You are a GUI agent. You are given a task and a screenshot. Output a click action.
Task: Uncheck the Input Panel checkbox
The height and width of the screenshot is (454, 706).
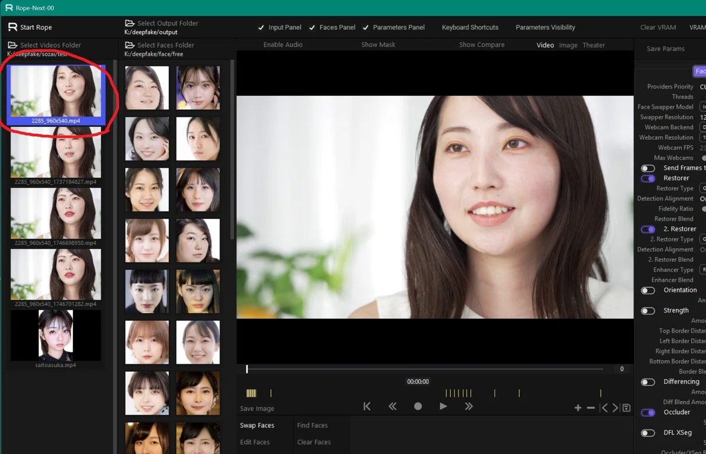[x=261, y=28]
